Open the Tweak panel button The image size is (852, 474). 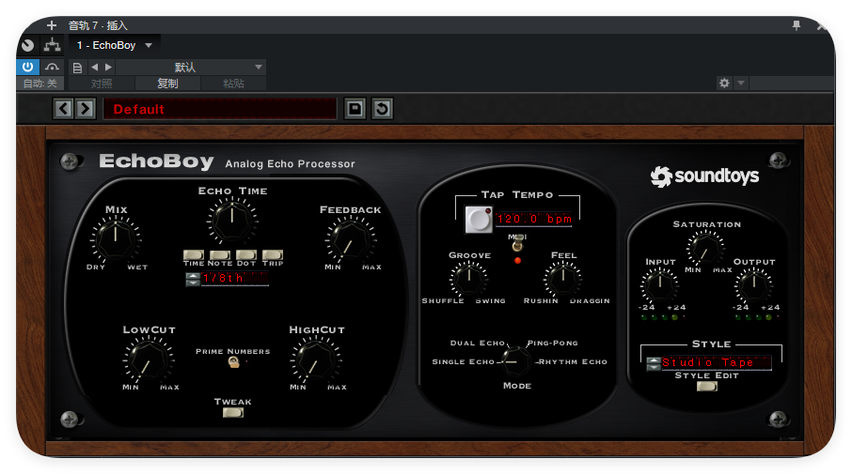(233, 413)
